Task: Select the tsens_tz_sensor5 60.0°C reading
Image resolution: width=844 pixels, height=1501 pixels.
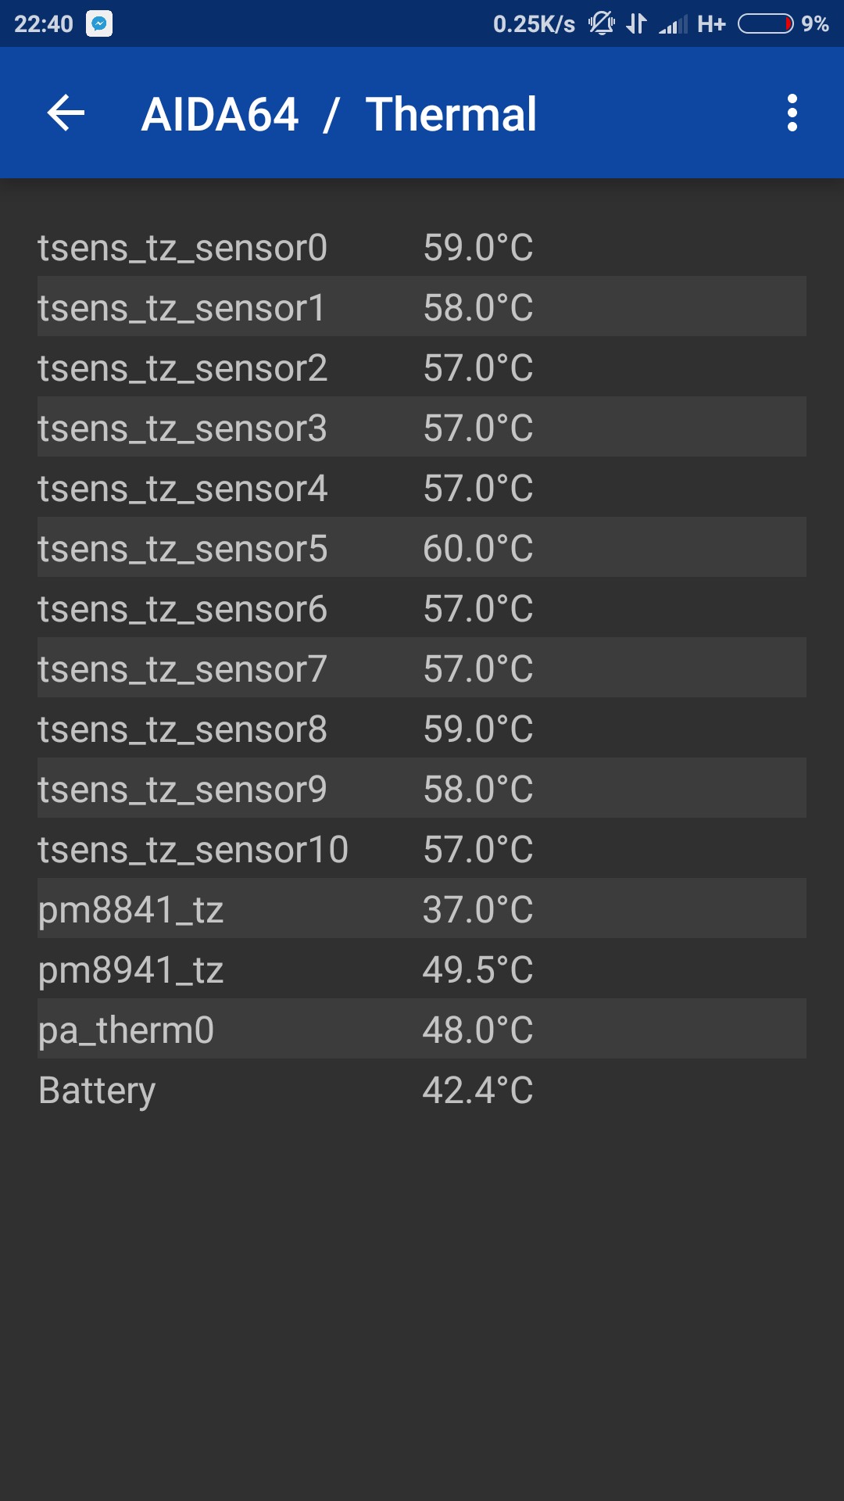Action: (x=477, y=548)
